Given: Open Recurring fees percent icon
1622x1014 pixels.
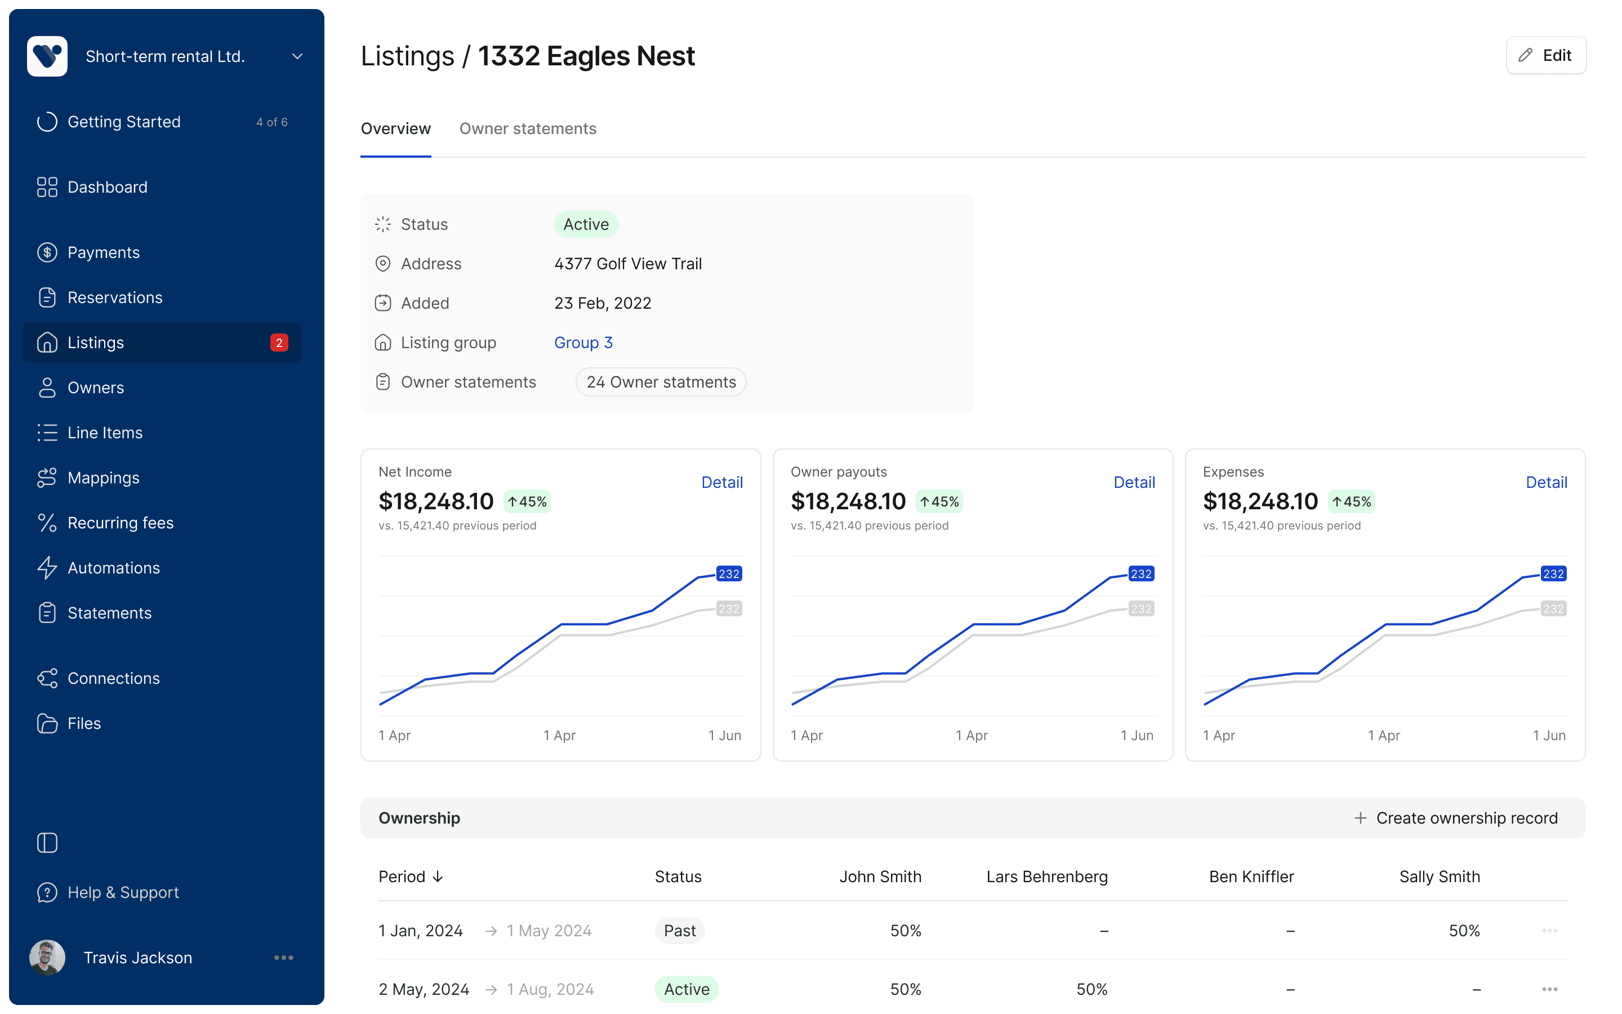Looking at the screenshot, I should tap(47, 522).
